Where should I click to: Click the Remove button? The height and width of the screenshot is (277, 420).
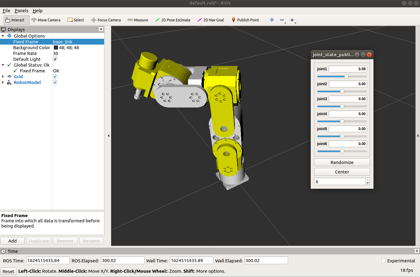[65, 241]
